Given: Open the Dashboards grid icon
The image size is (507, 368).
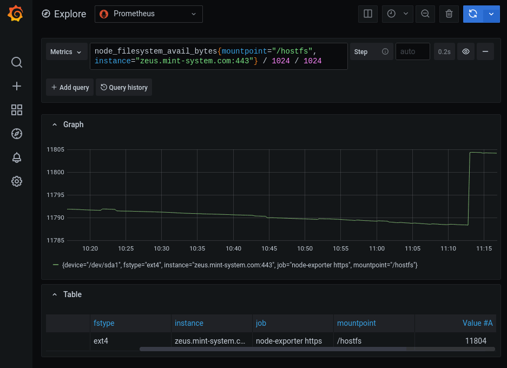Looking at the screenshot, I should coord(17,110).
